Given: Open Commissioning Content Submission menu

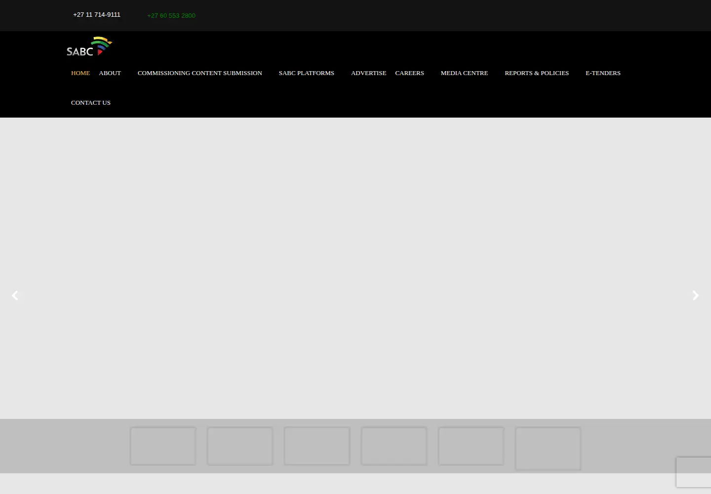Looking at the screenshot, I should coord(200,73).
